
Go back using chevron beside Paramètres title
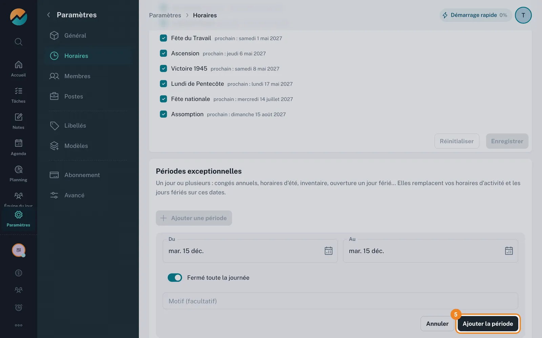[48, 15]
